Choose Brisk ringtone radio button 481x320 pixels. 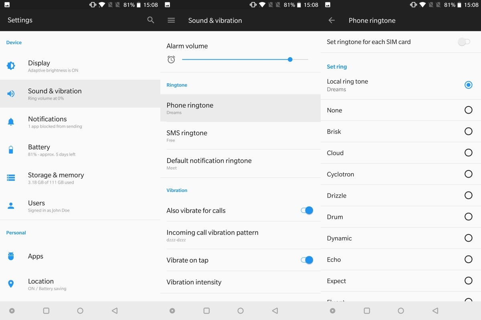(x=468, y=131)
